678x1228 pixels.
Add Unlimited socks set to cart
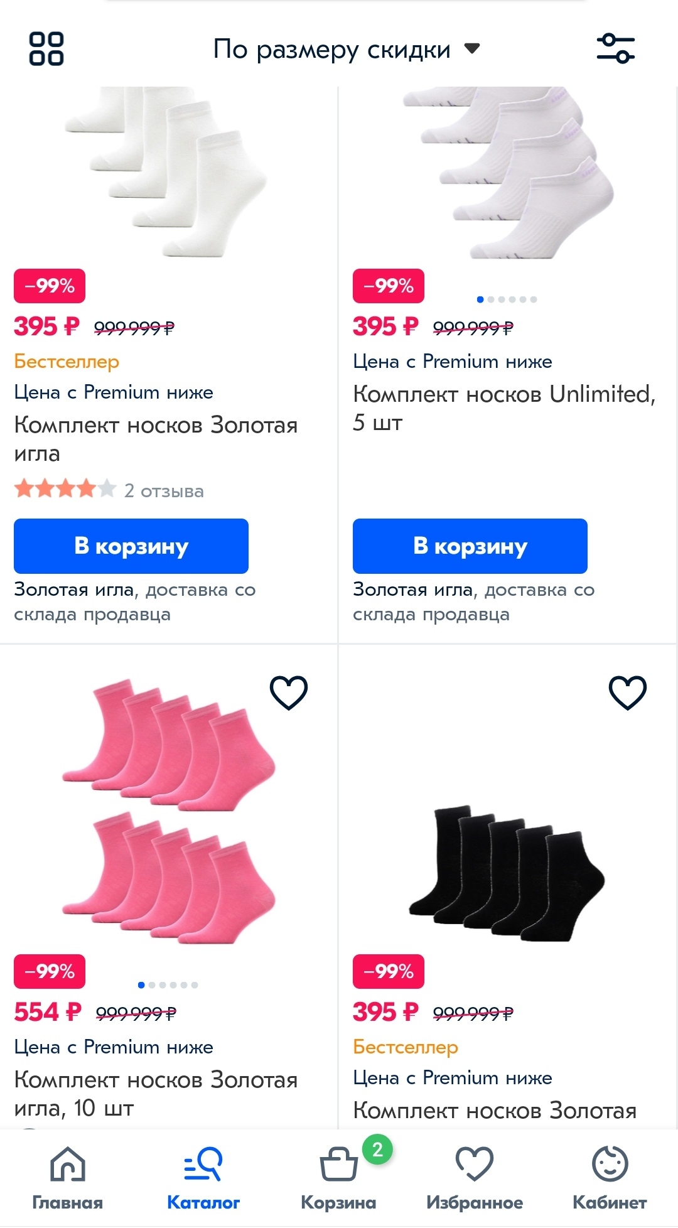[470, 546]
